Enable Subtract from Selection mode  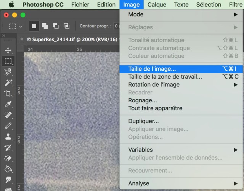(x=56, y=26)
